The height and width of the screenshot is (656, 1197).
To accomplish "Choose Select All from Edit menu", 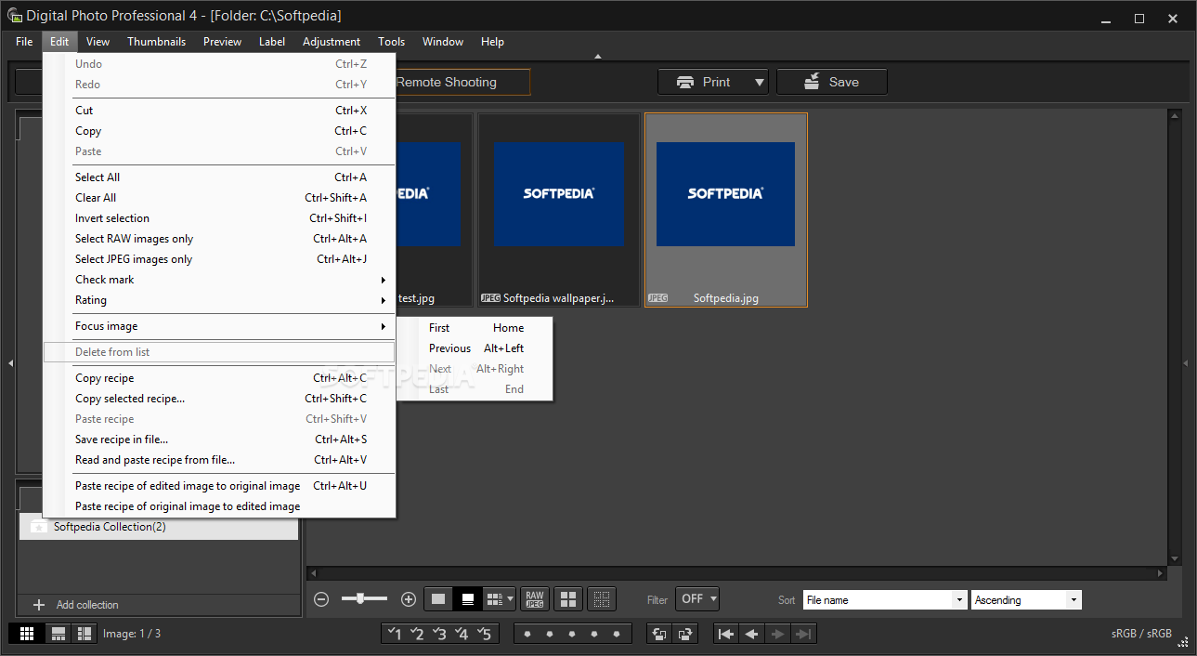I will coord(219,177).
